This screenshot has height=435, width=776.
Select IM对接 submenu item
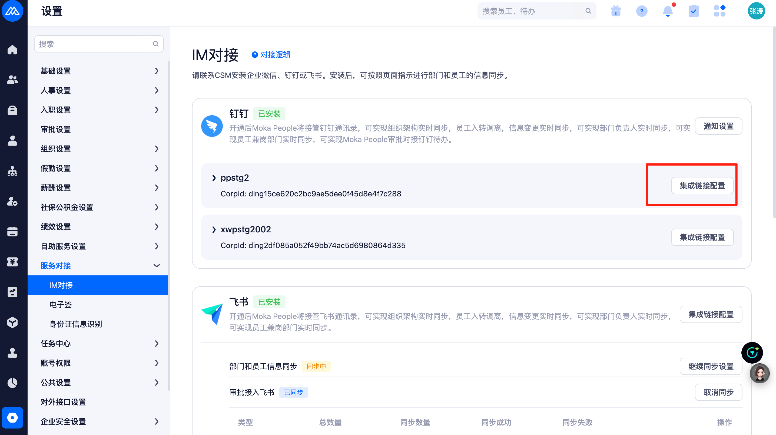(98, 285)
